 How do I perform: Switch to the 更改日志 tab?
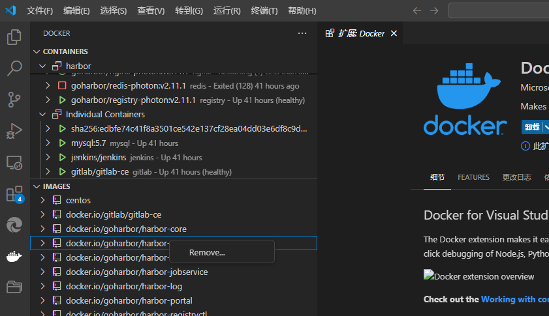pyautogui.click(x=517, y=177)
